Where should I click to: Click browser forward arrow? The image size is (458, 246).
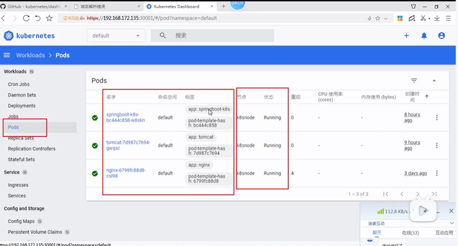point(15,18)
